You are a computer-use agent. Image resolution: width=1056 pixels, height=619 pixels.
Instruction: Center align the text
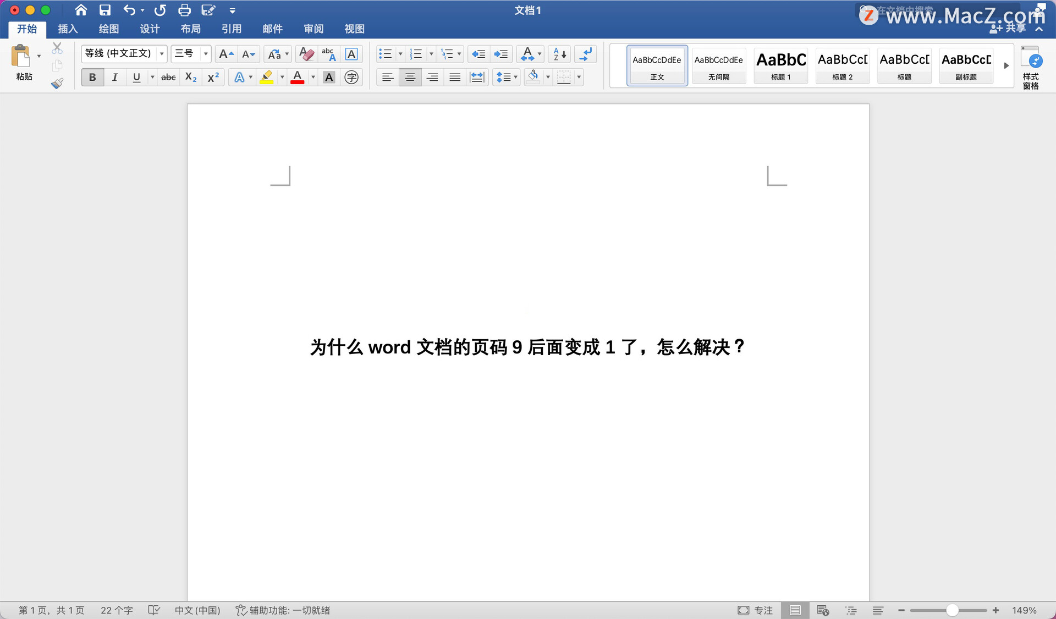tap(410, 78)
